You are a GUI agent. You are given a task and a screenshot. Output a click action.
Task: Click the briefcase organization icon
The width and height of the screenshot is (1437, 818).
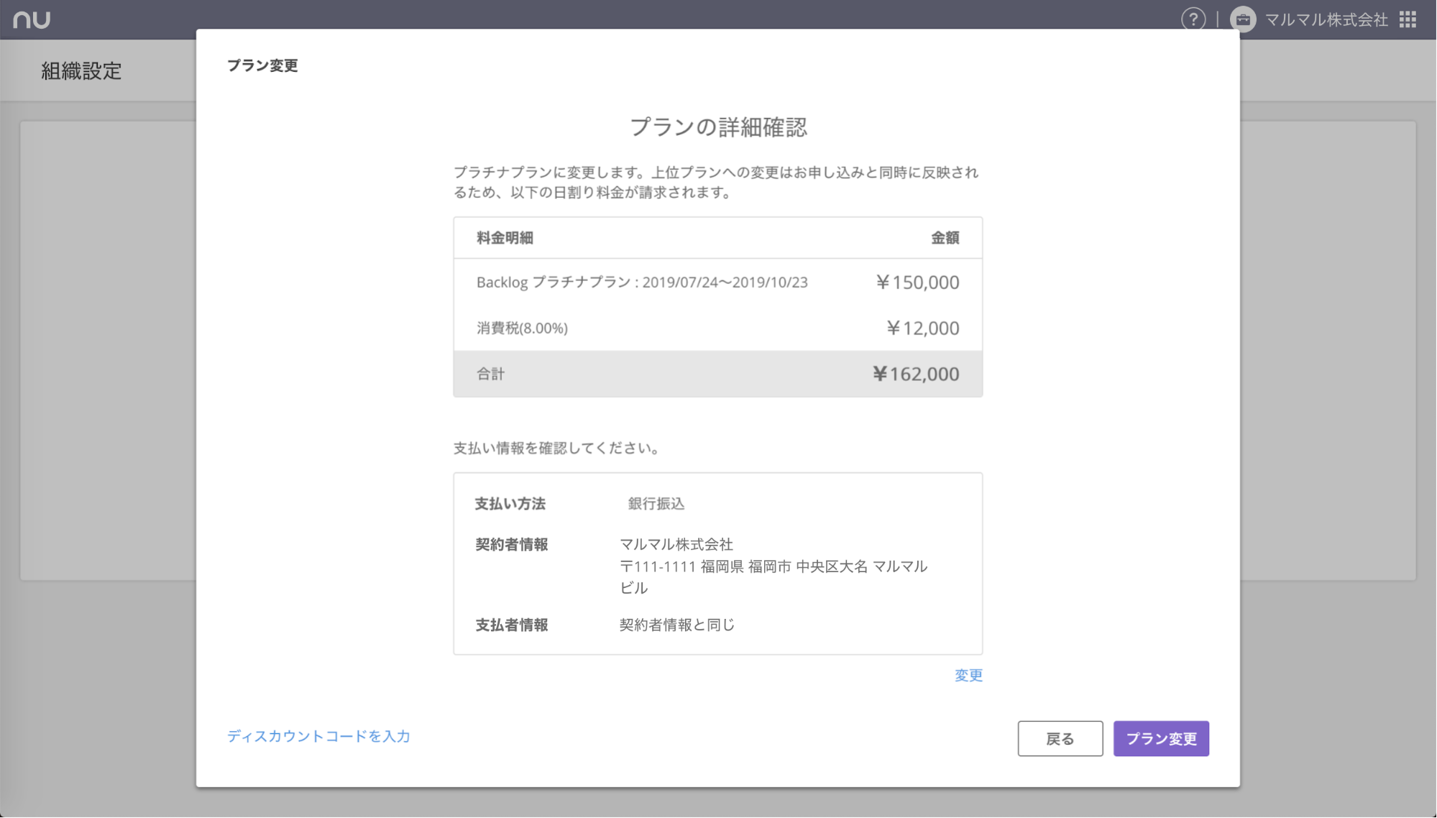pyautogui.click(x=1243, y=19)
